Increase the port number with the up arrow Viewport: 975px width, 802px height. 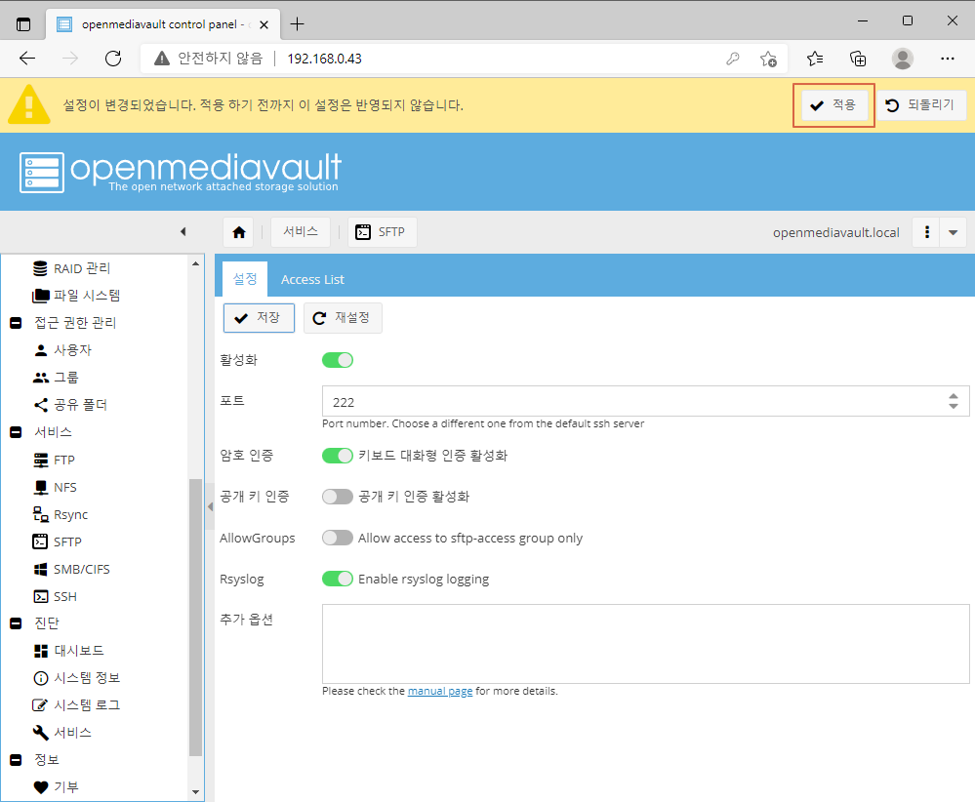coord(954,396)
